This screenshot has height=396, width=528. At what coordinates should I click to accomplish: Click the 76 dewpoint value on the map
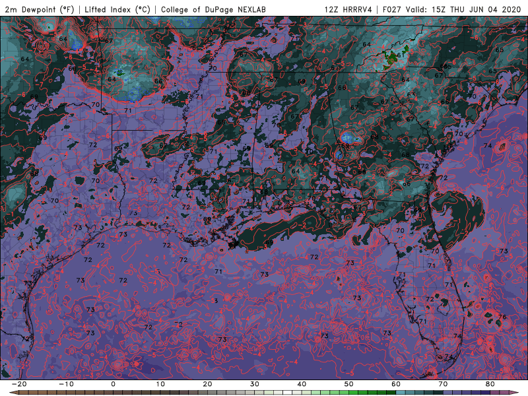502,317
